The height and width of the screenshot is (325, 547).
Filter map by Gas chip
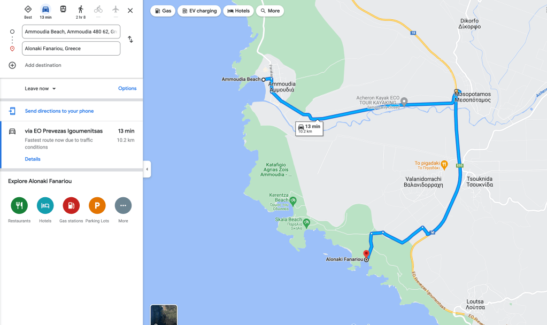click(163, 11)
